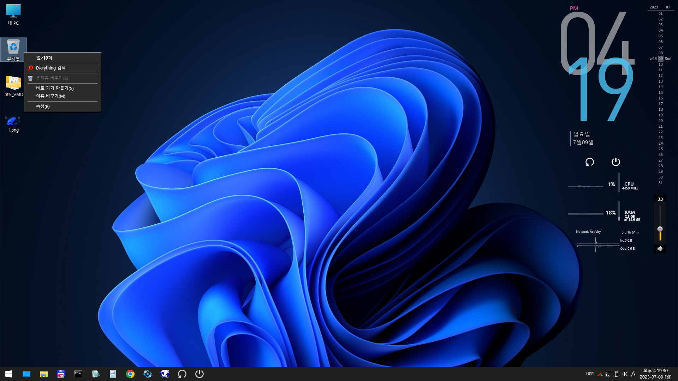Mute audio using widget speaker icon
Viewport: 678px width, 381px height.
tap(660, 249)
